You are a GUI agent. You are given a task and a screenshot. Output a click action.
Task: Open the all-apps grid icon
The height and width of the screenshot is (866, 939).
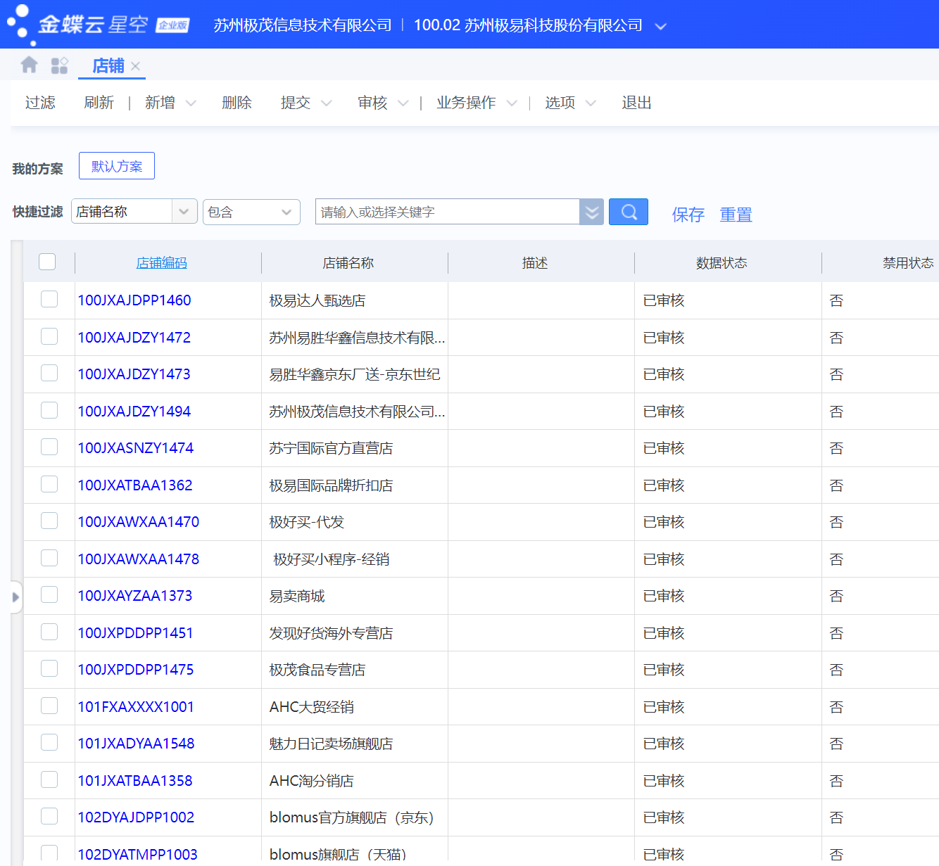(x=60, y=65)
